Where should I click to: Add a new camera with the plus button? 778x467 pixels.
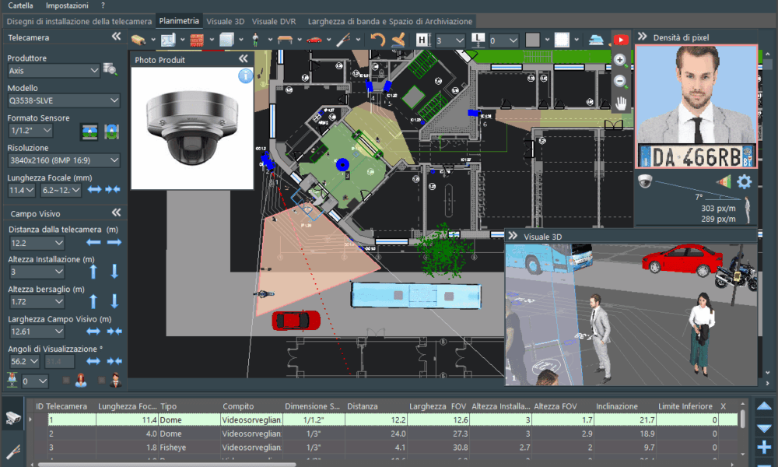764,447
